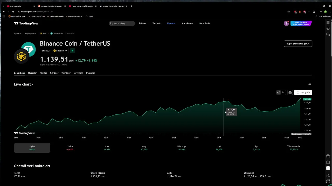
Task: Click the Süper-grafiklerde görün button
Action: tap(298, 44)
